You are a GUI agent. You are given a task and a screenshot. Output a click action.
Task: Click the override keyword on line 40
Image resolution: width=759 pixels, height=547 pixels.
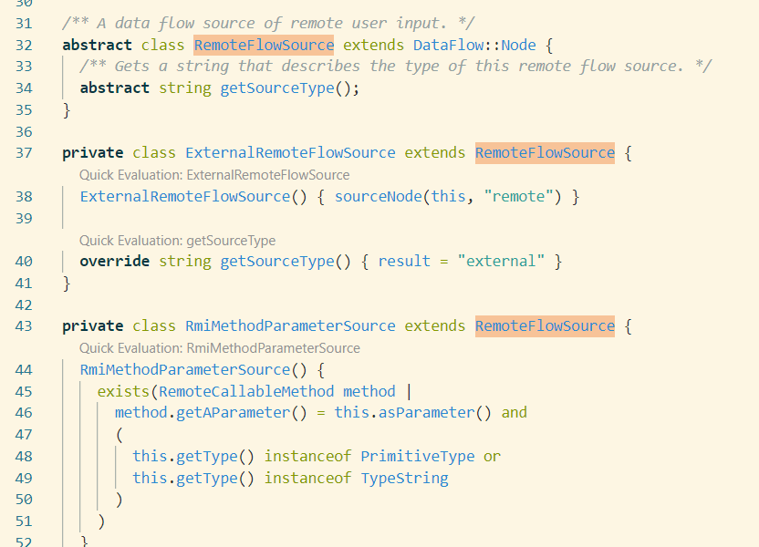tap(114, 261)
